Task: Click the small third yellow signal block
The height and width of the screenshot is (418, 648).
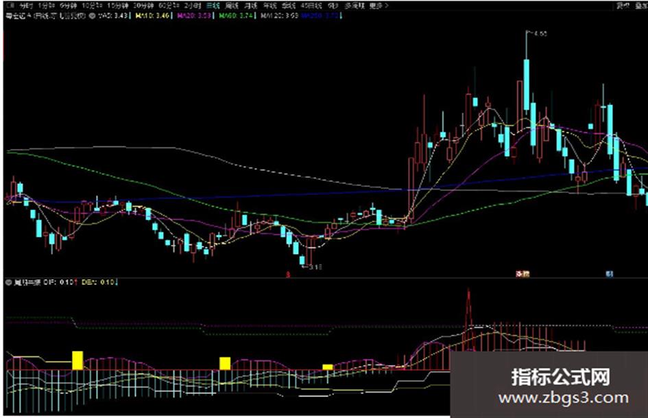Action: 327,367
